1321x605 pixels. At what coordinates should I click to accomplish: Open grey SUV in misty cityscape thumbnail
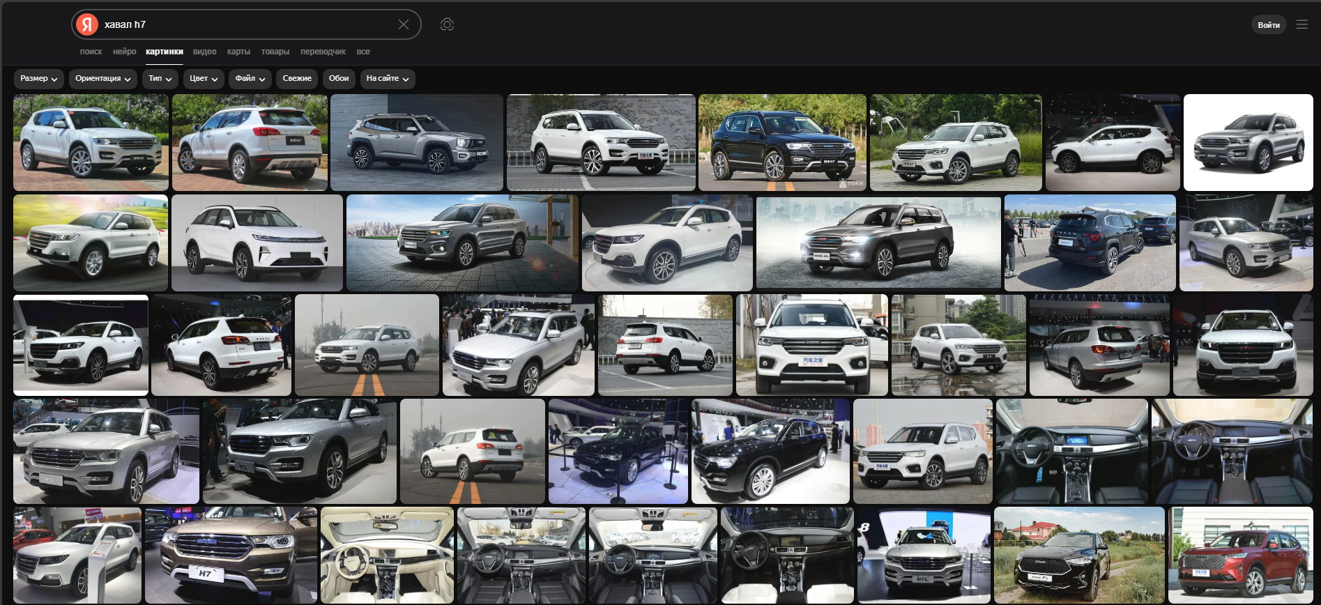tap(878, 243)
